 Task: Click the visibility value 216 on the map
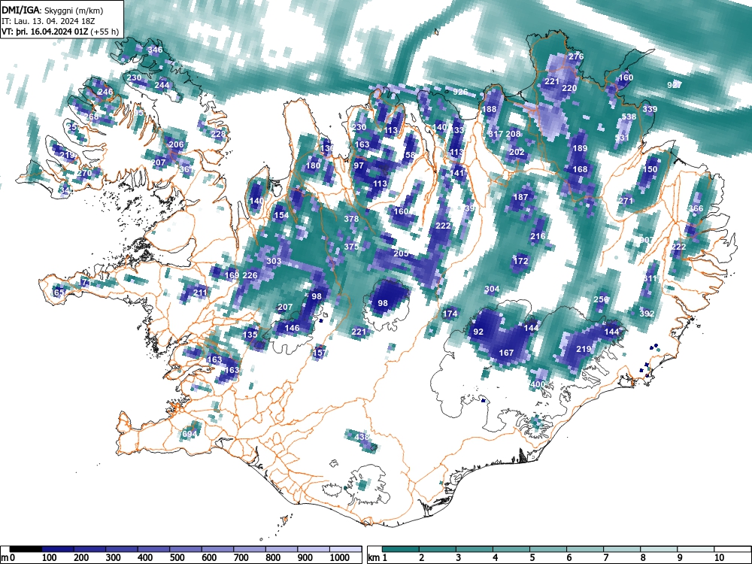click(x=538, y=236)
